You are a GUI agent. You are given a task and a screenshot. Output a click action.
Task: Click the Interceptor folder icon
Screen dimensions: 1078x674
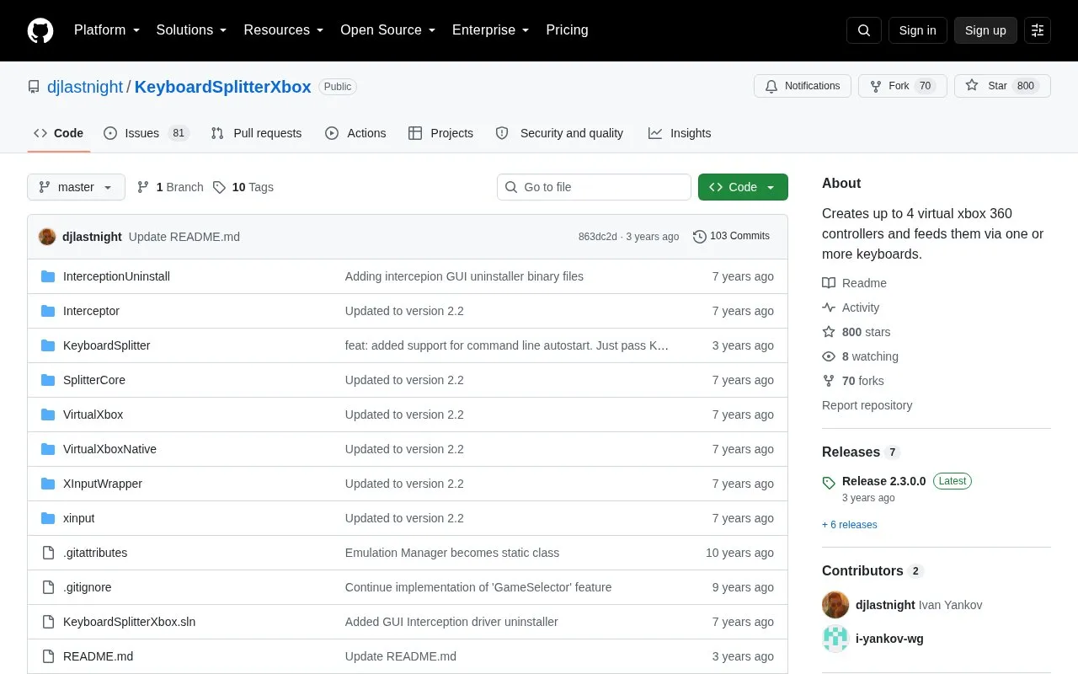(x=48, y=311)
